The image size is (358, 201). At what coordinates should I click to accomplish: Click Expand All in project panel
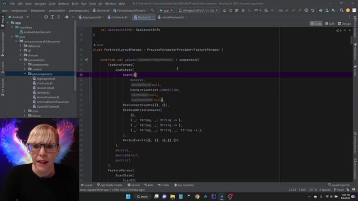52,17
